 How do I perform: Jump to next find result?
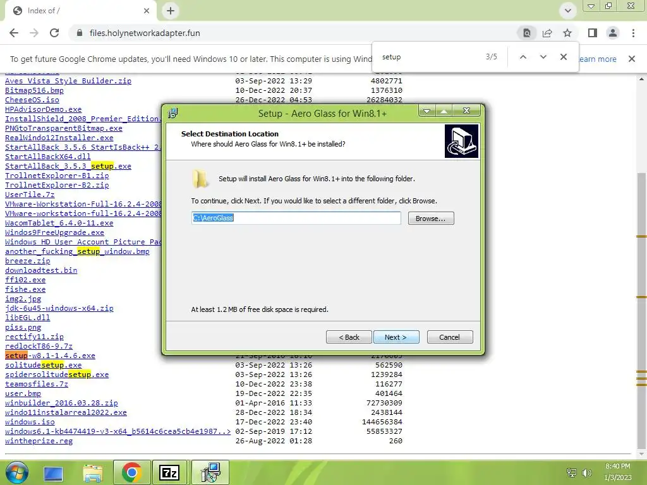[543, 57]
